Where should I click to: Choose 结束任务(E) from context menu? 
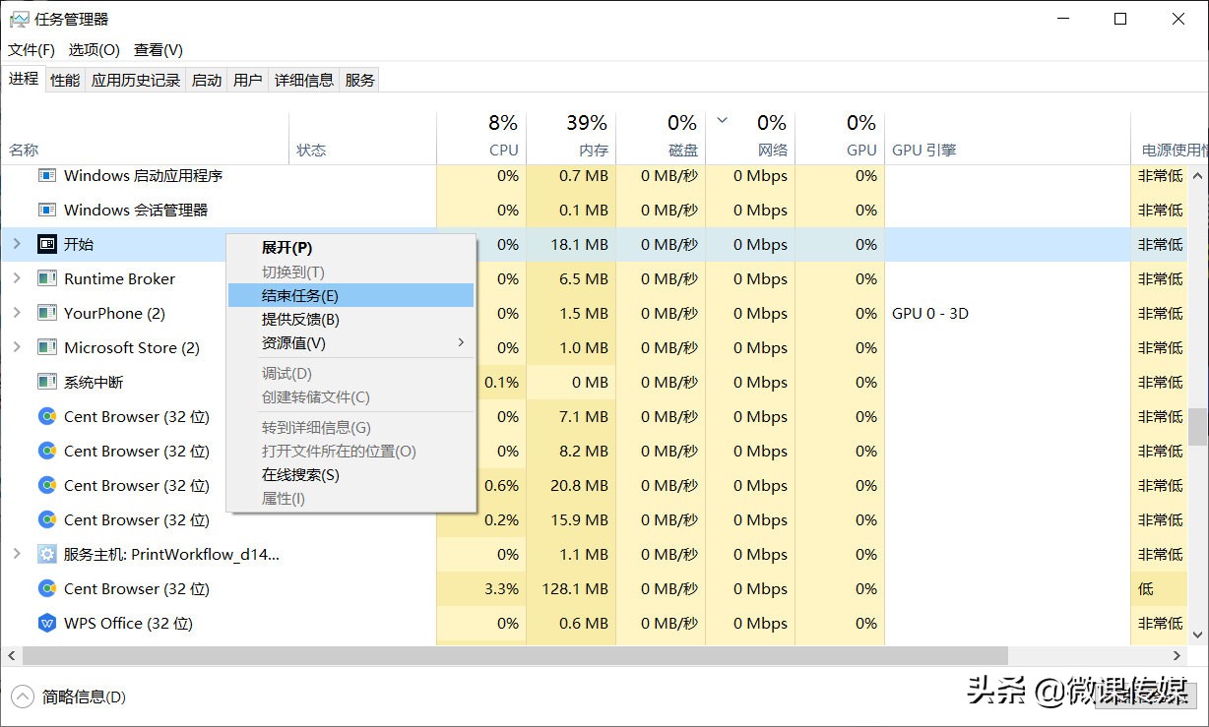point(350,295)
